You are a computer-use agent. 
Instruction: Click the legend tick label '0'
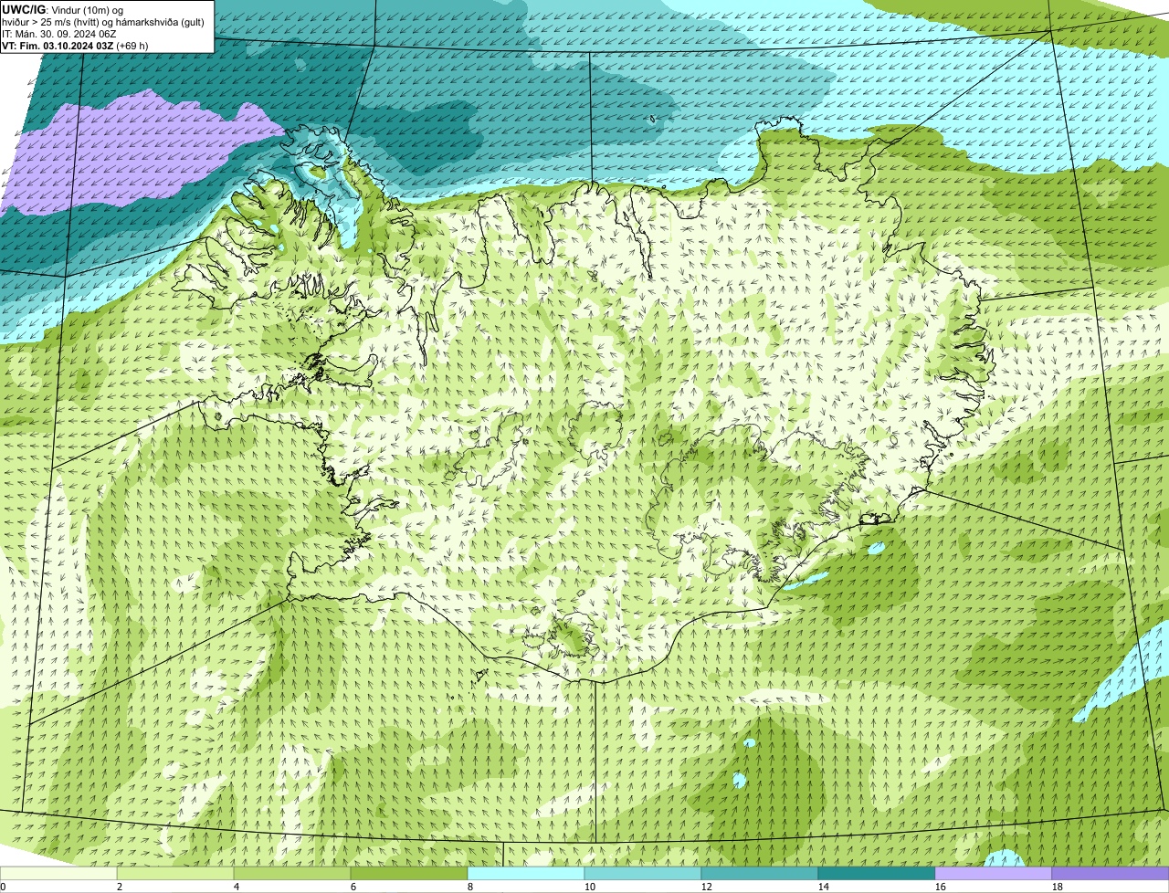pyautogui.click(x=4, y=887)
